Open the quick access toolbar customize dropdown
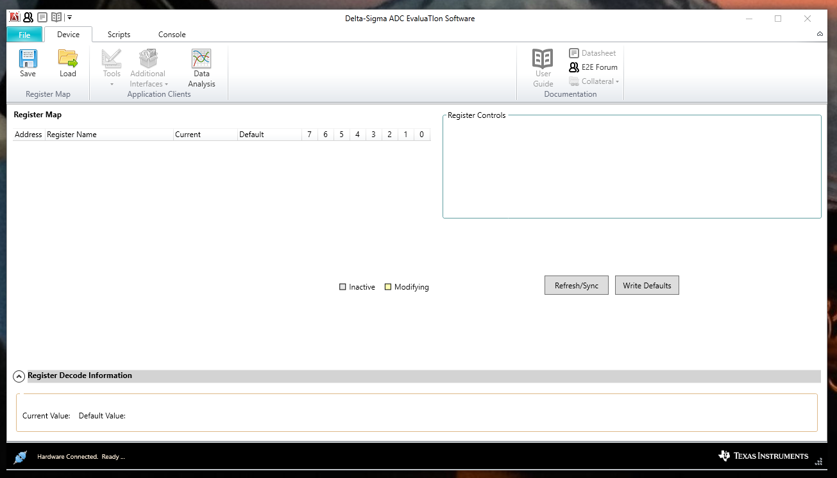 (69, 17)
